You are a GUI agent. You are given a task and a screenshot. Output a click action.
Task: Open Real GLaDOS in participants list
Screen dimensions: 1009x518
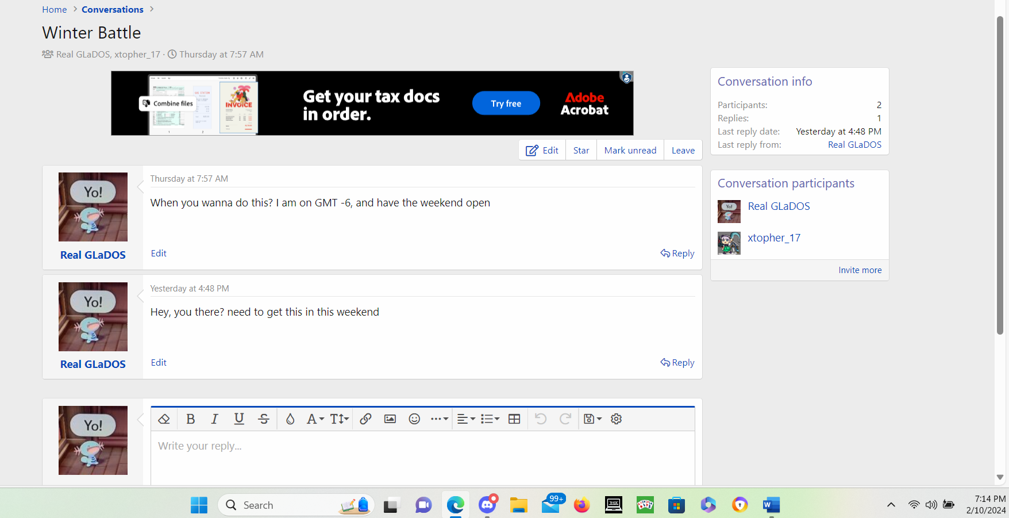[779, 206]
